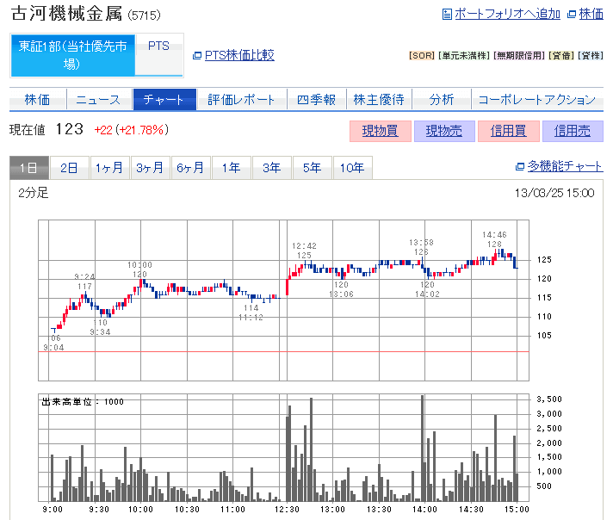Click the ポートフォリオへ追加 link
The width and height of the screenshot is (613, 520).
[506, 14]
